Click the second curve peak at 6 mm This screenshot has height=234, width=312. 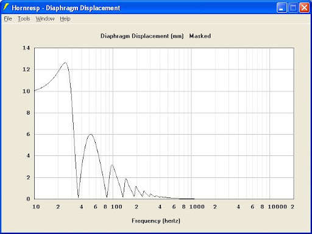coord(91,134)
